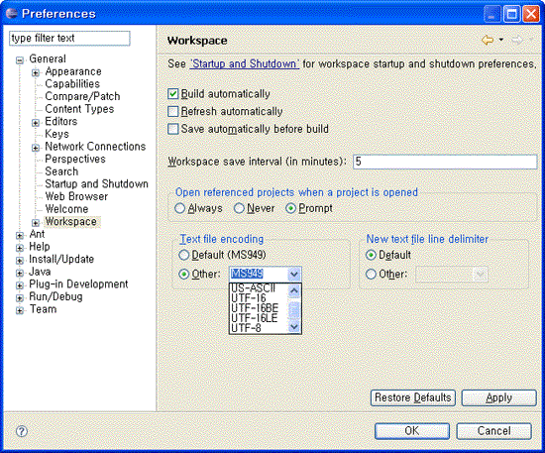Image resolution: width=545 pixels, height=453 pixels.
Task: Open the encoding combo box arrow
Action: pos(294,275)
